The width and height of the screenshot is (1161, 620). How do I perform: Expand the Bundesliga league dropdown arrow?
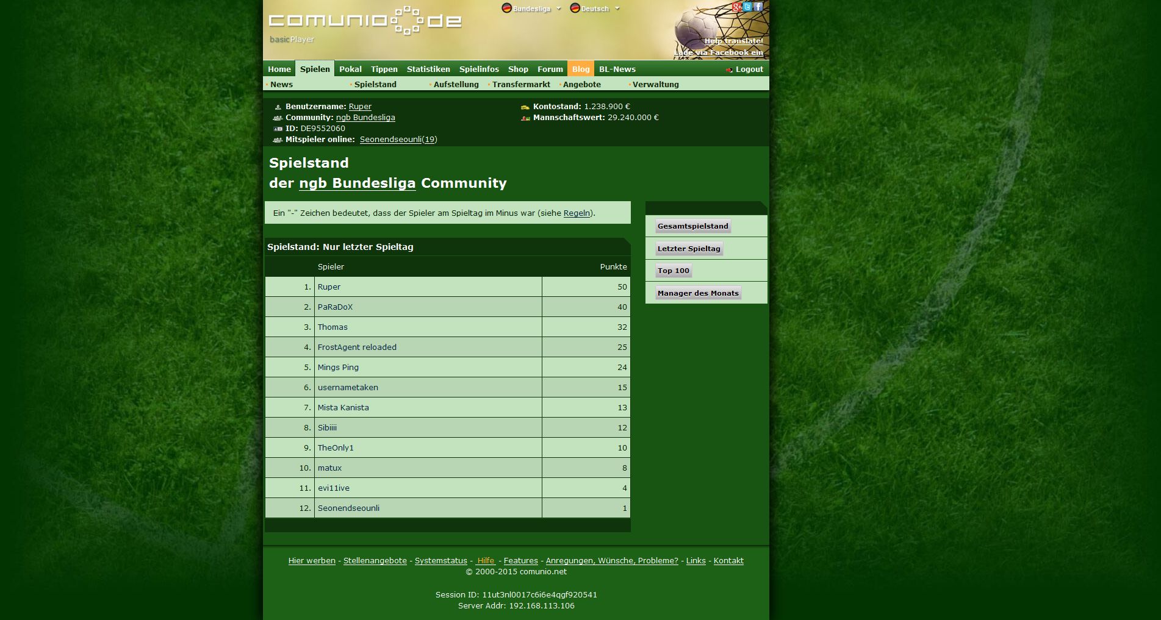[558, 9]
